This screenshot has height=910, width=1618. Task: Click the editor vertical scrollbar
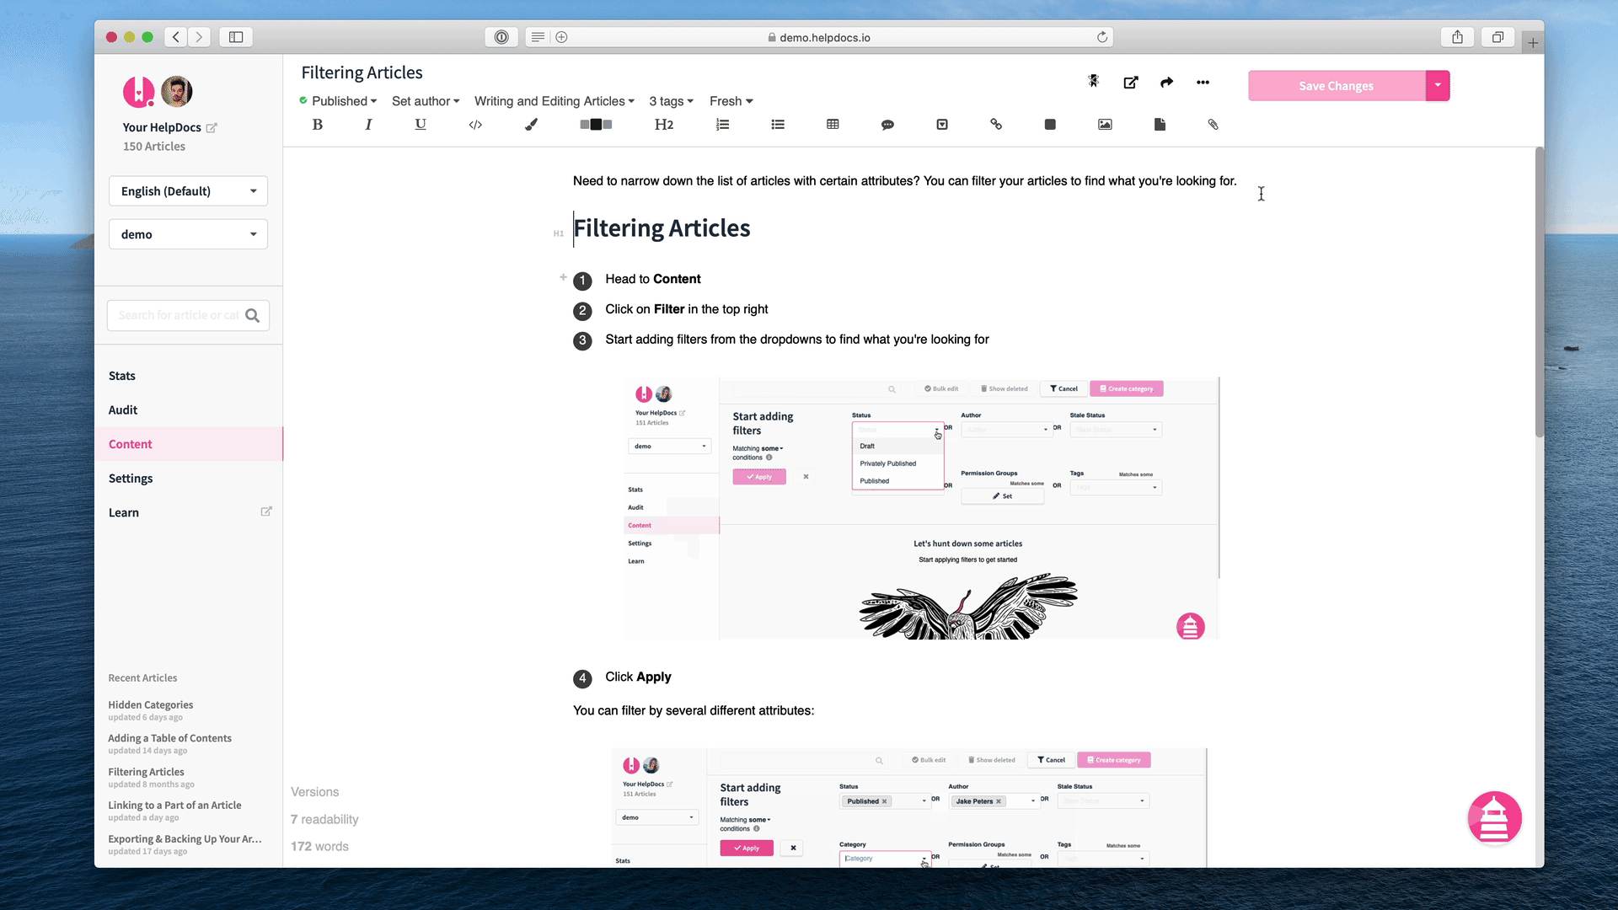1539,292
